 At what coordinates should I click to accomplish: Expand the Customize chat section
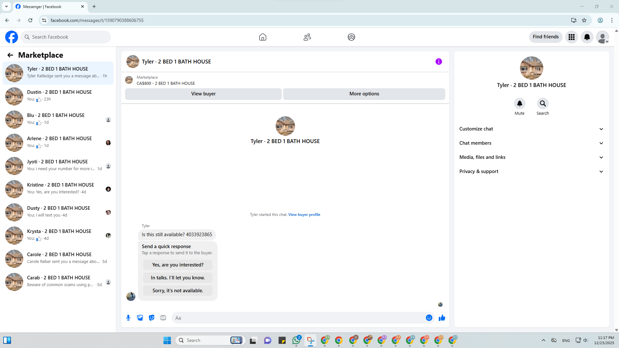[x=531, y=129]
